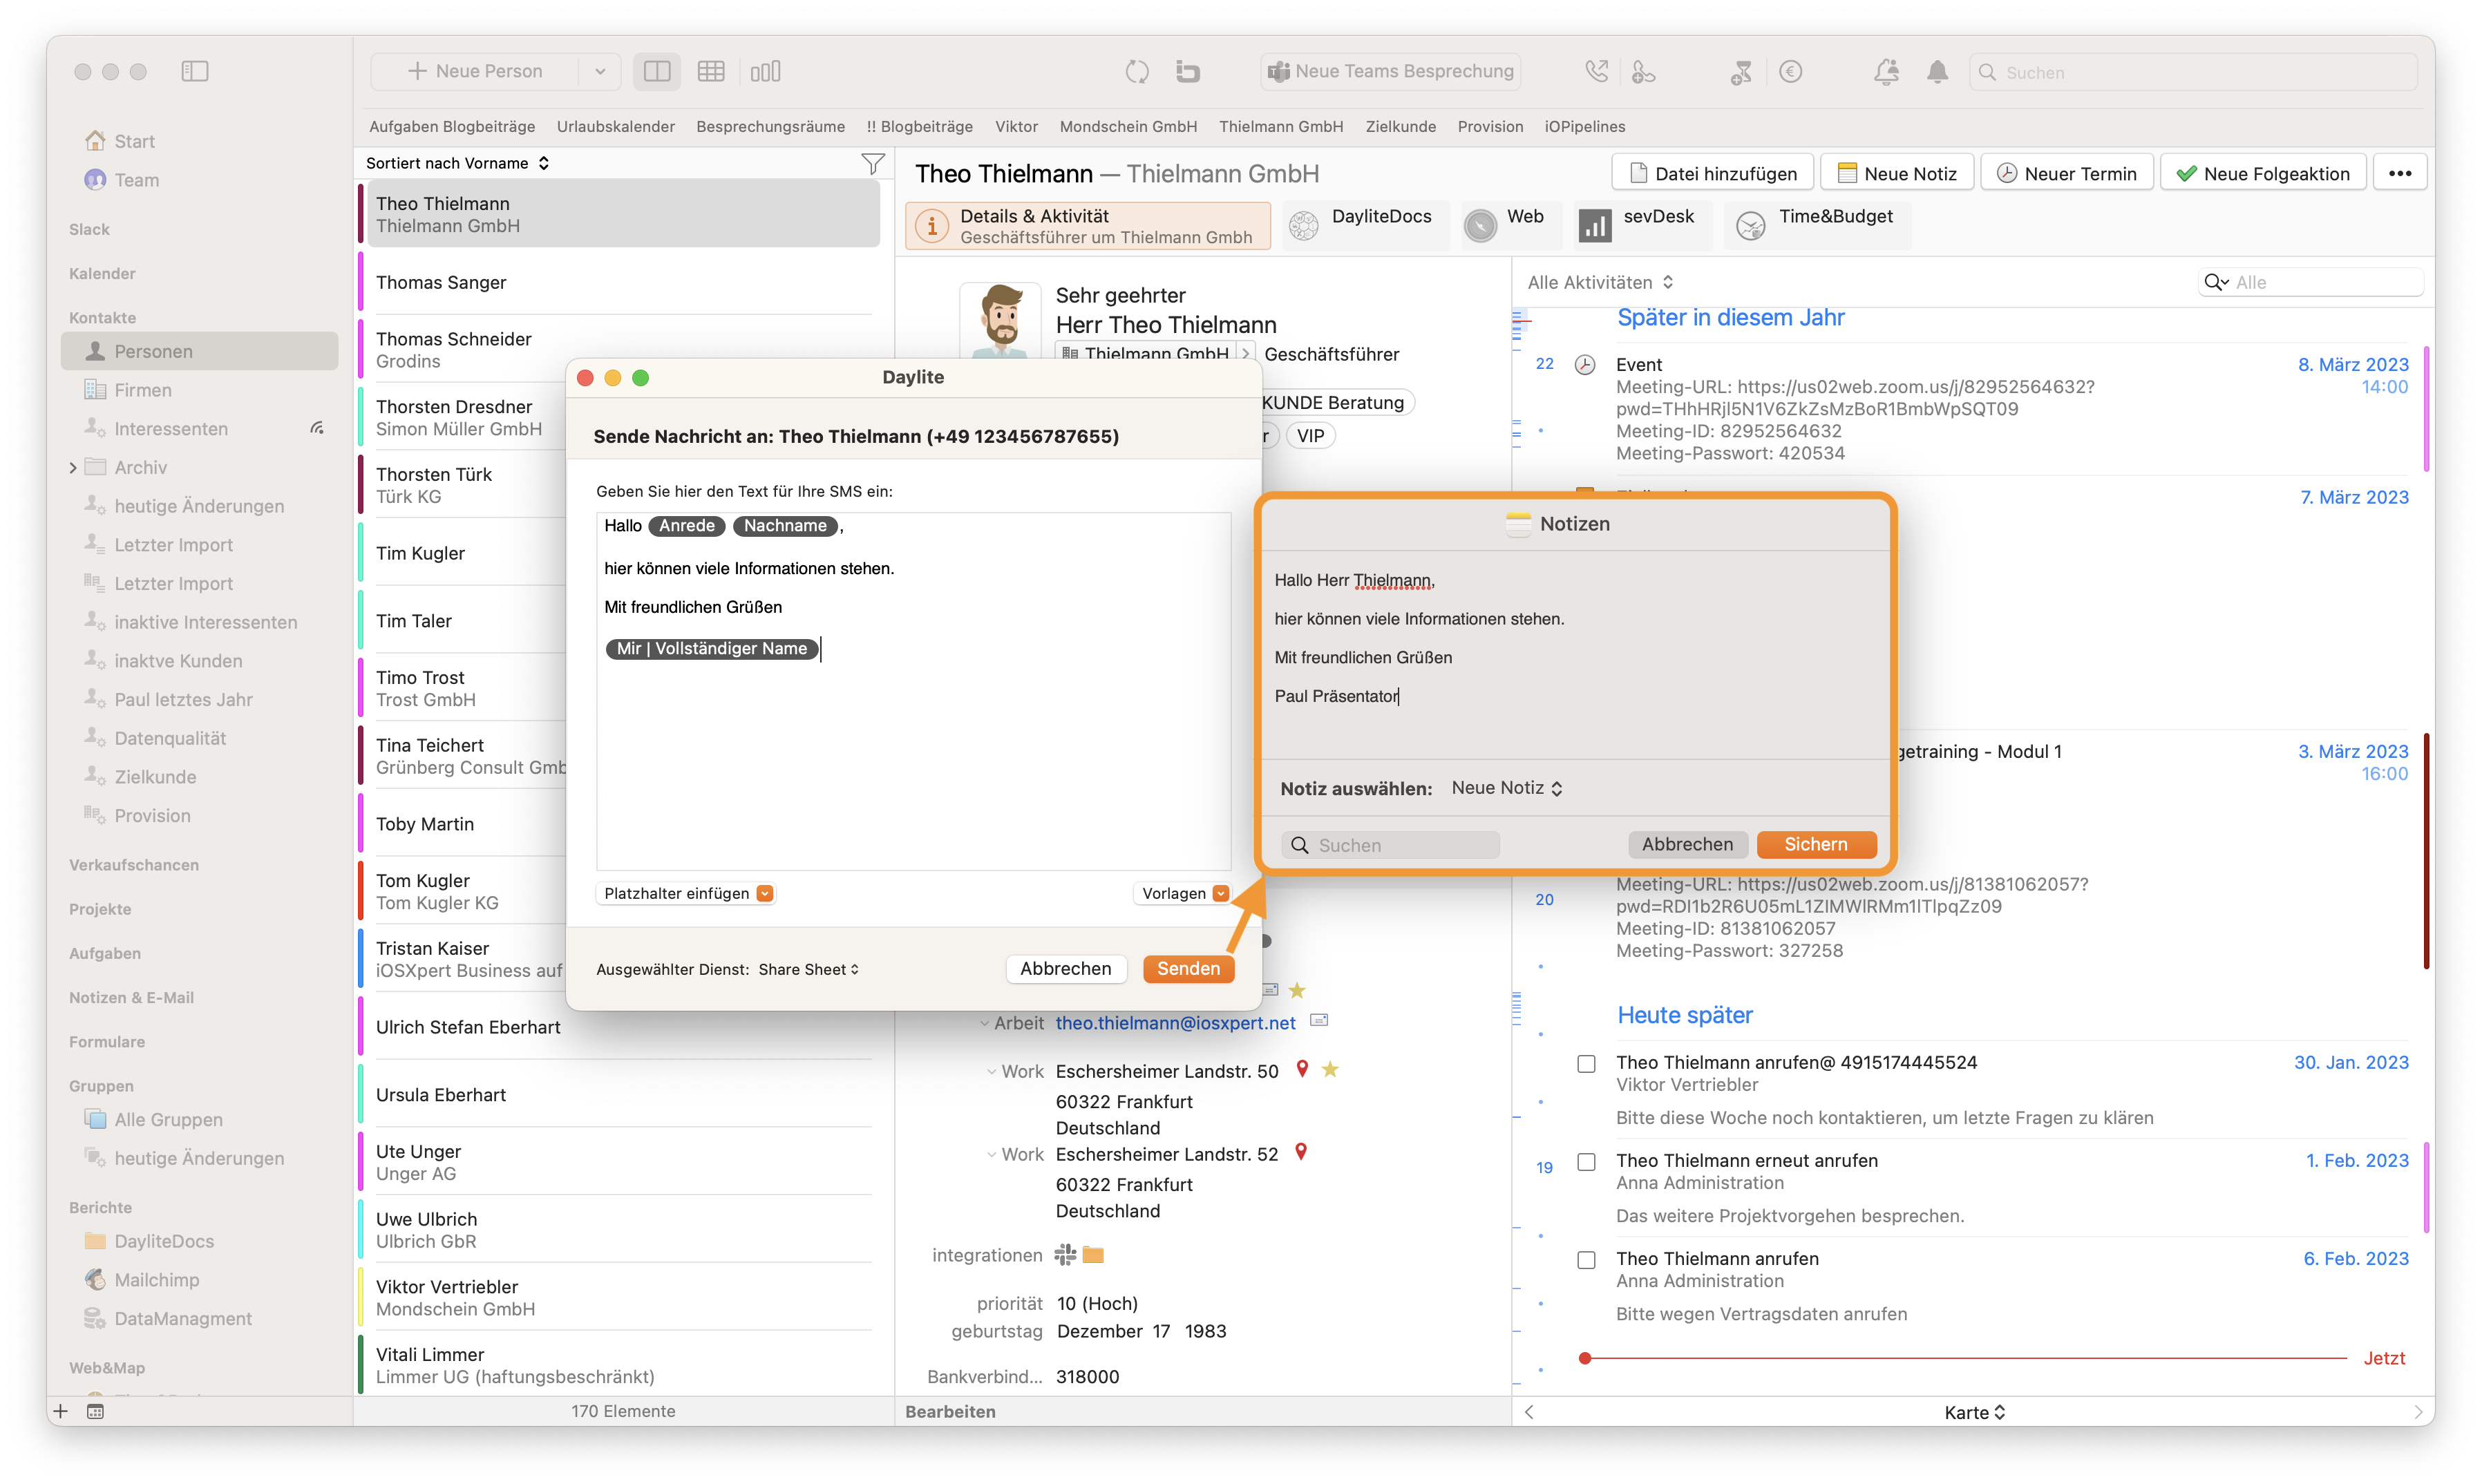Open the Urlaubskalender favorite
Image resolution: width=2482 pixels, height=1484 pixels.
[x=615, y=126]
